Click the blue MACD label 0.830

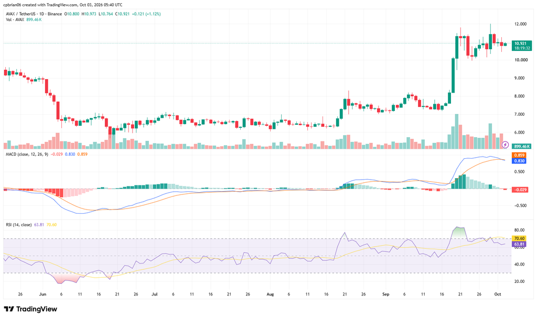coord(519,161)
